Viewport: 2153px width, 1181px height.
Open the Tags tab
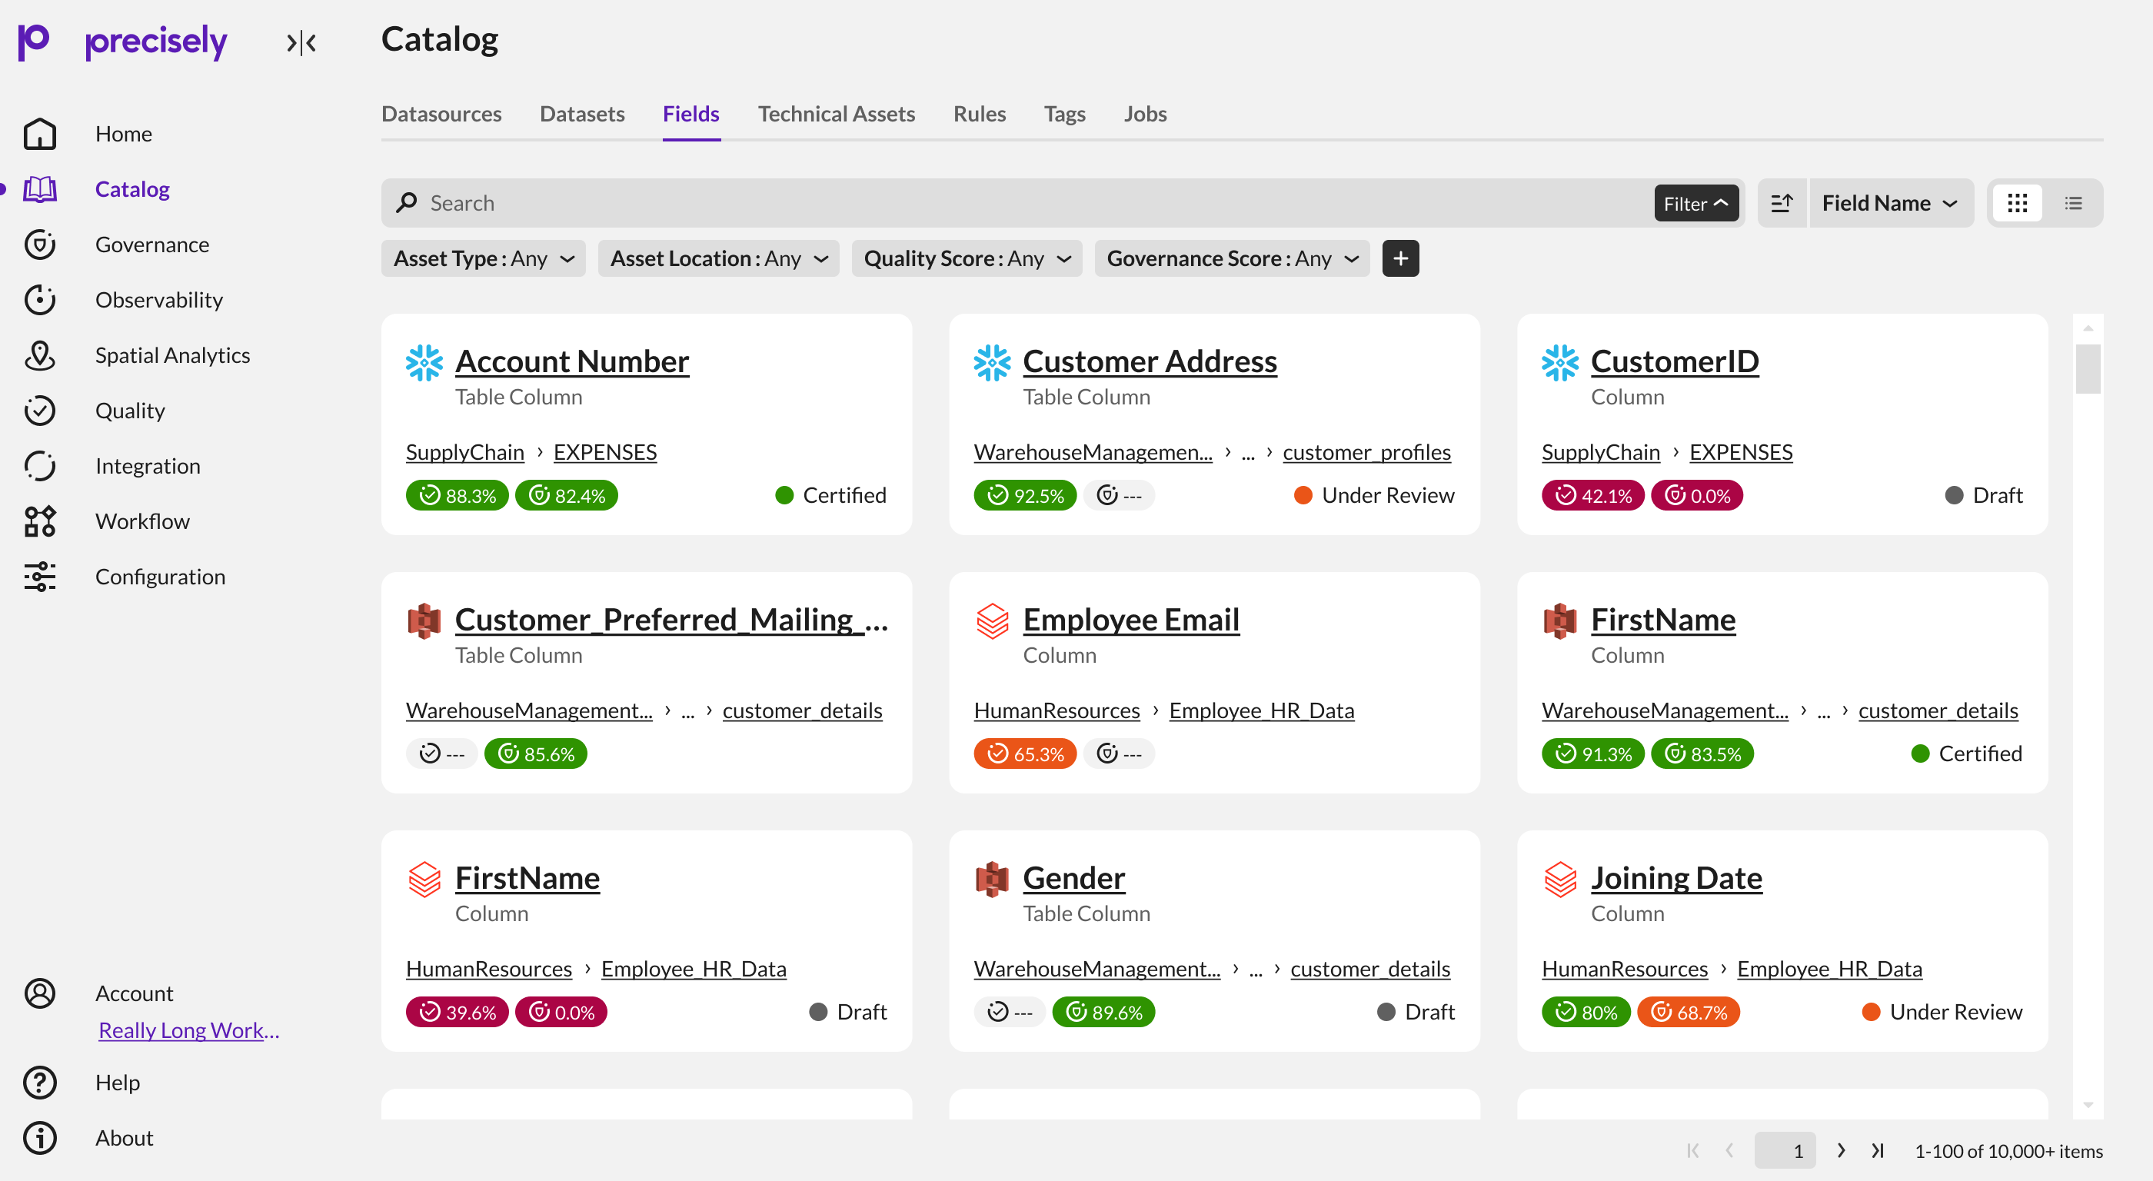[x=1064, y=114]
